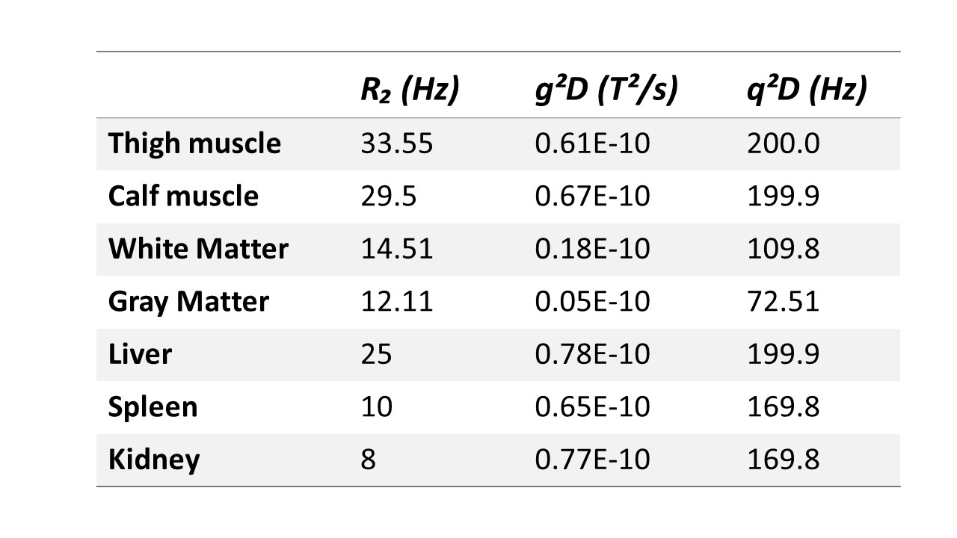
Task: Select the White Matter row label
Action: (198, 249)
